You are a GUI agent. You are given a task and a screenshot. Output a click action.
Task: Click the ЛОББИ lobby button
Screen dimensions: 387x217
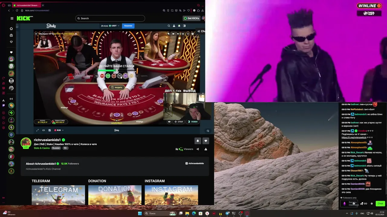(193, 122)
